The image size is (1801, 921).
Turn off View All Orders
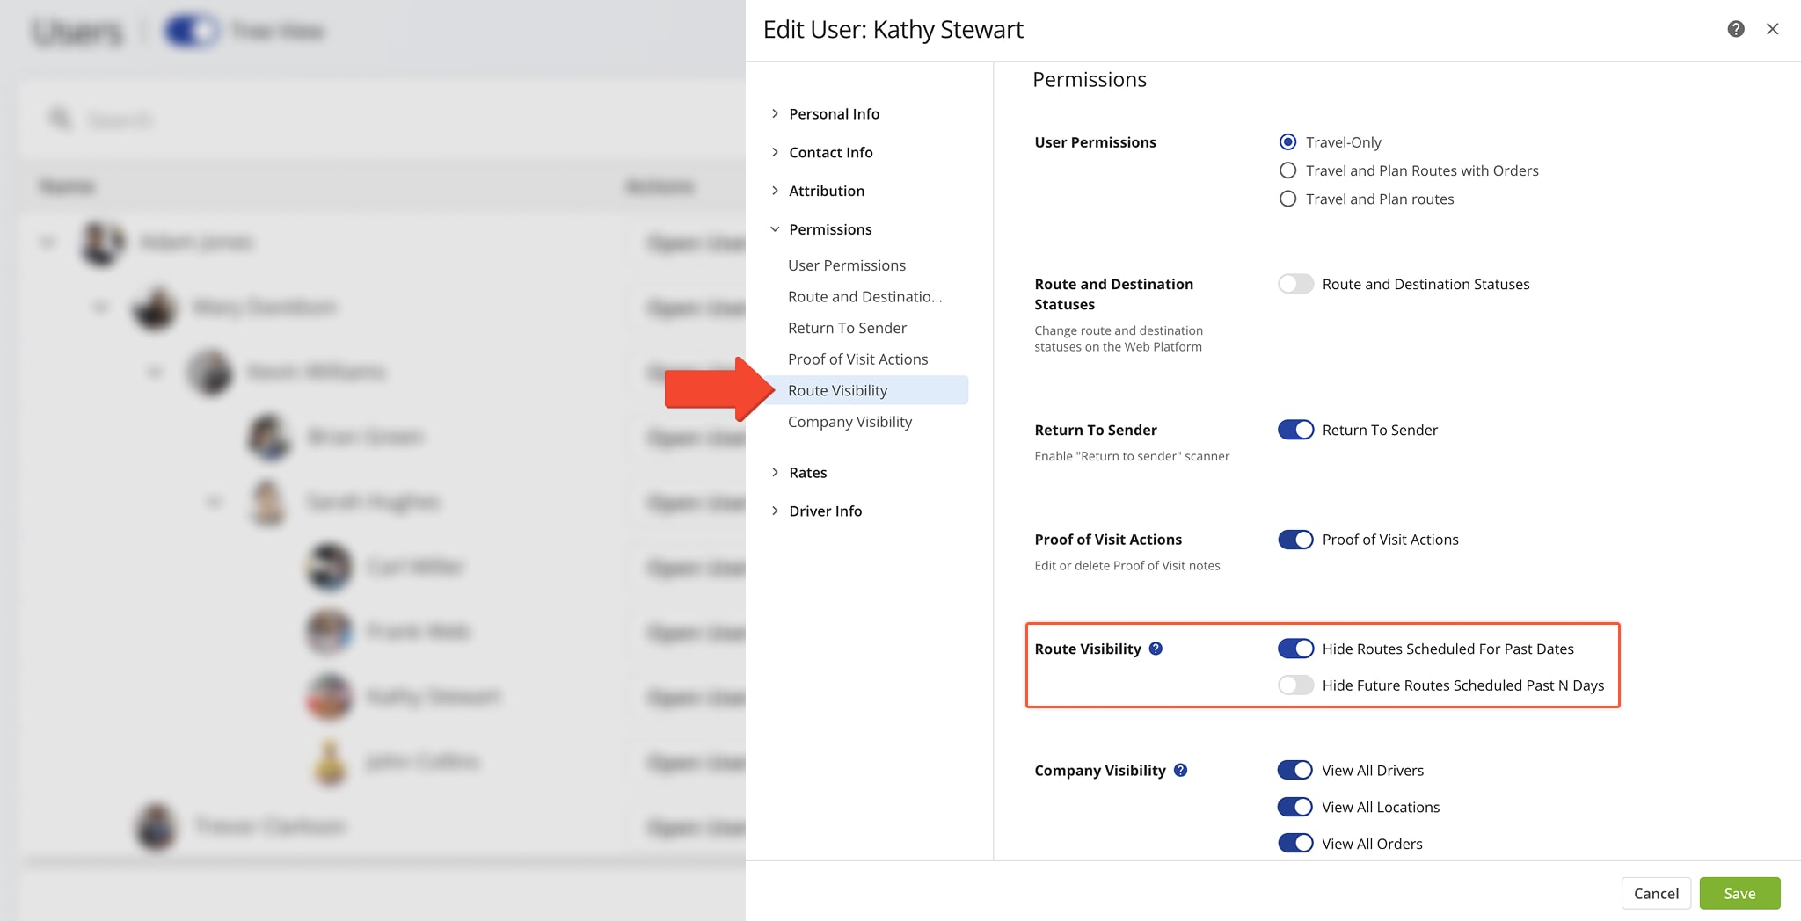tap(1294, 843)
